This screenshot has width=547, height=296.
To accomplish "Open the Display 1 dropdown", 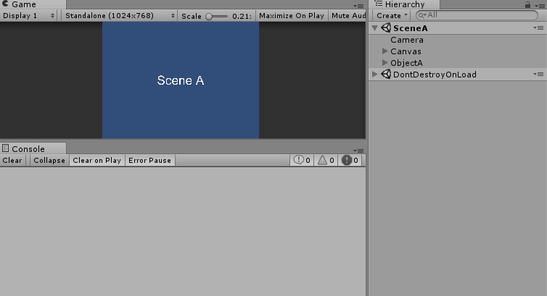I will click(x=28, y=16).
